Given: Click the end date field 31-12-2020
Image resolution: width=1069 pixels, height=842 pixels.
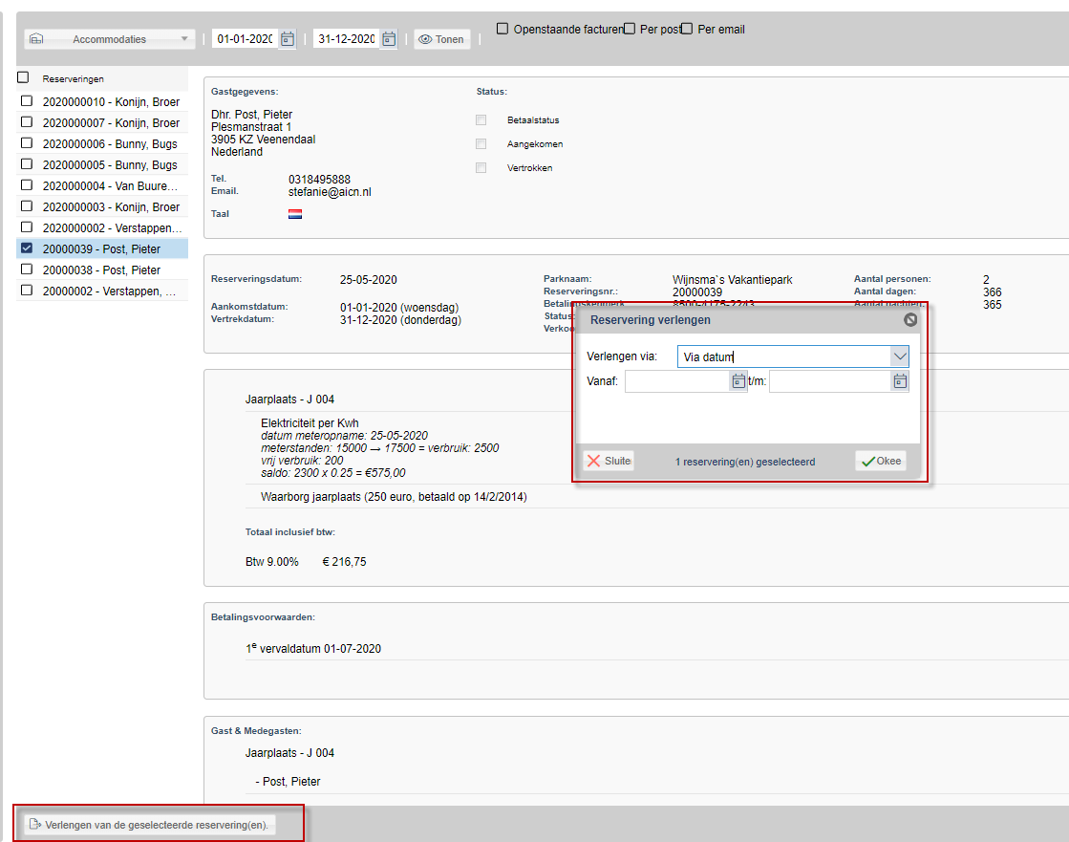Looking at the screenshot, I should pos(347,39).
